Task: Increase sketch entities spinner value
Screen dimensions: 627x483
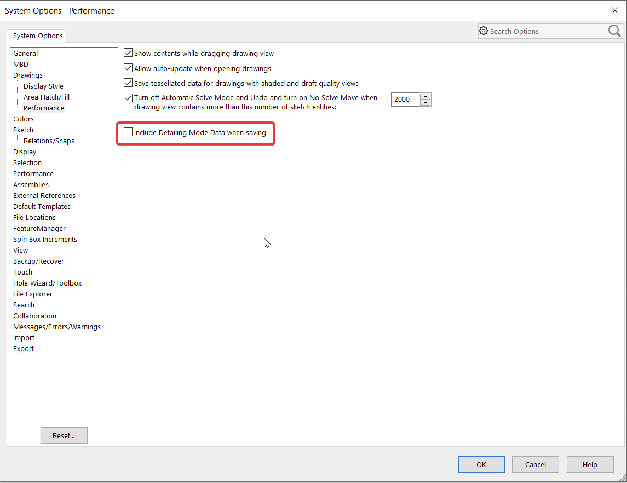Action: [x=425, y=96]
